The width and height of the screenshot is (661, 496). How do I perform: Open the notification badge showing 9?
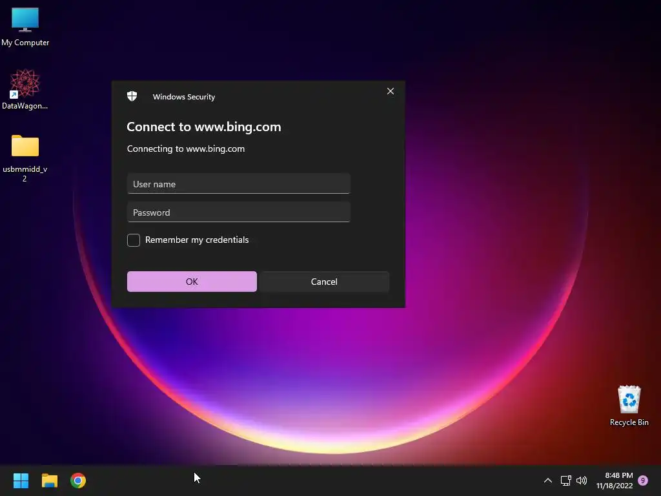643,480
